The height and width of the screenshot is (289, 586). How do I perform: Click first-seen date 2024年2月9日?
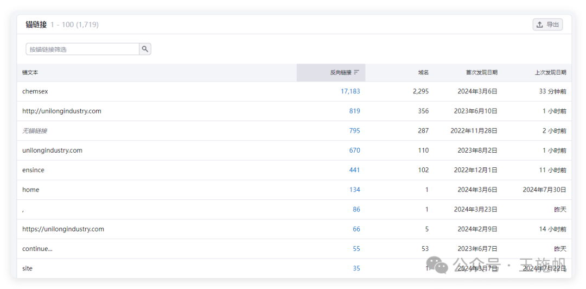tap(477, 229)
